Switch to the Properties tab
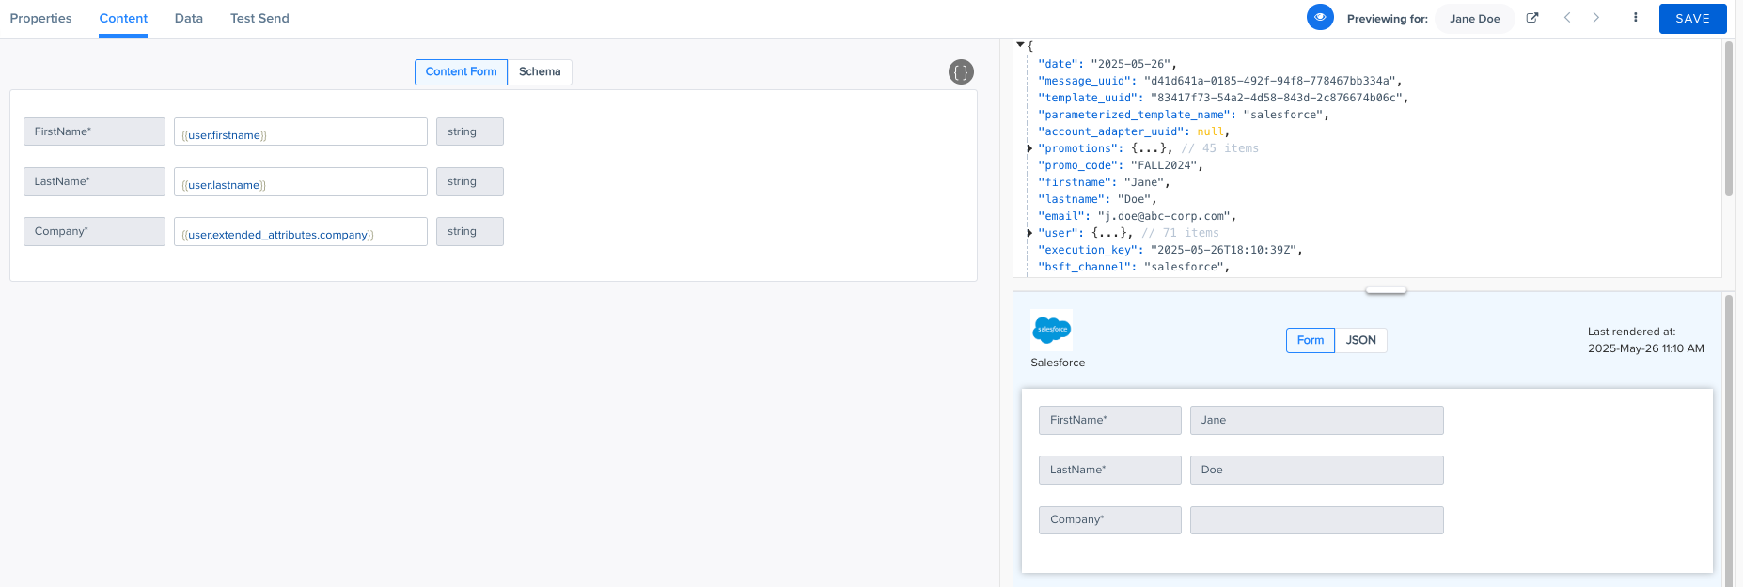Image resolution: width=1743 pixels, height=587 pixels. click(40, 19)
